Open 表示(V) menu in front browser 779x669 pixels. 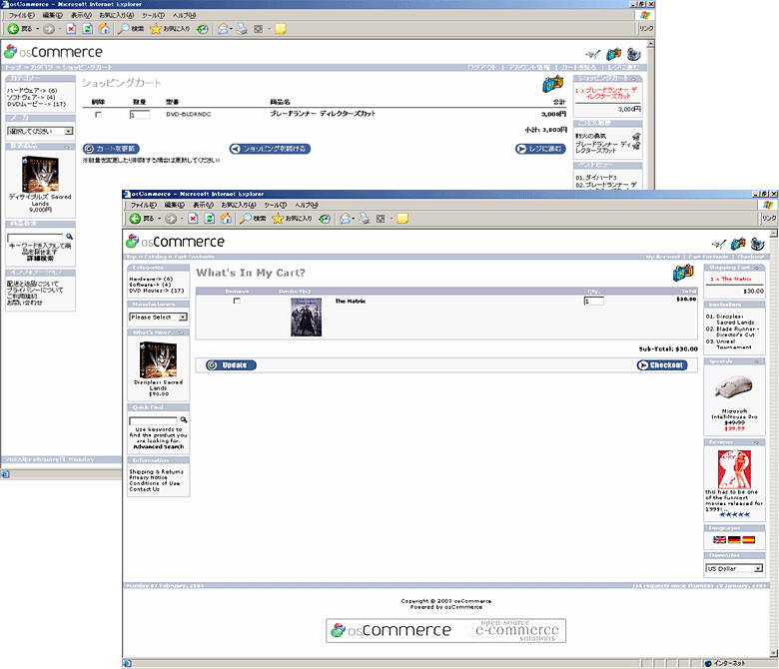(203, 205)
